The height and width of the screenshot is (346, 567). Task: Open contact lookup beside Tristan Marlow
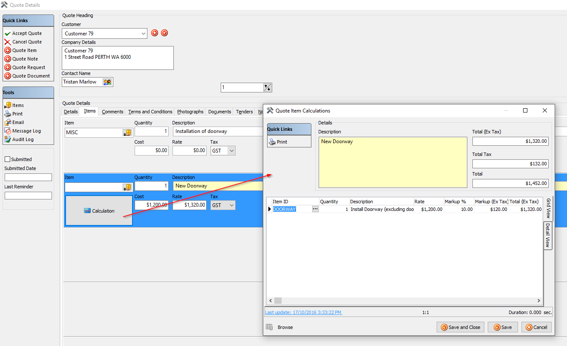[x=107, y=82]
